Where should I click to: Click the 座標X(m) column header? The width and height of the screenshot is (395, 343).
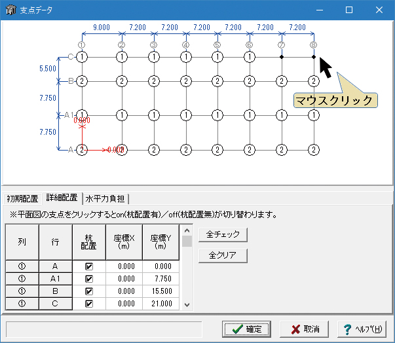[x=124, y=242]
